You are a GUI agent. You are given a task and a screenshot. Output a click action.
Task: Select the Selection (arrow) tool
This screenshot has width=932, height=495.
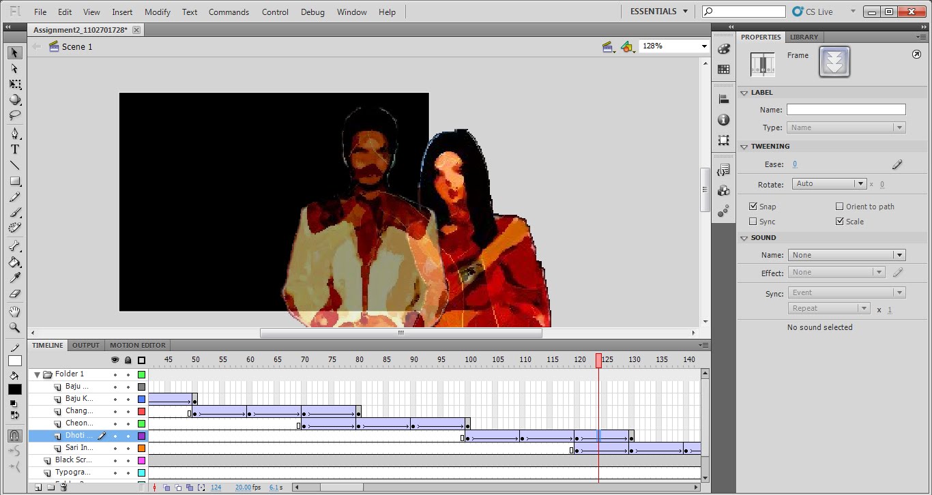tap(14, 52)
